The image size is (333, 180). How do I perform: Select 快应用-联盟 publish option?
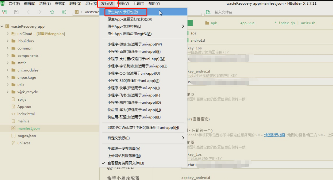[143, 117]
